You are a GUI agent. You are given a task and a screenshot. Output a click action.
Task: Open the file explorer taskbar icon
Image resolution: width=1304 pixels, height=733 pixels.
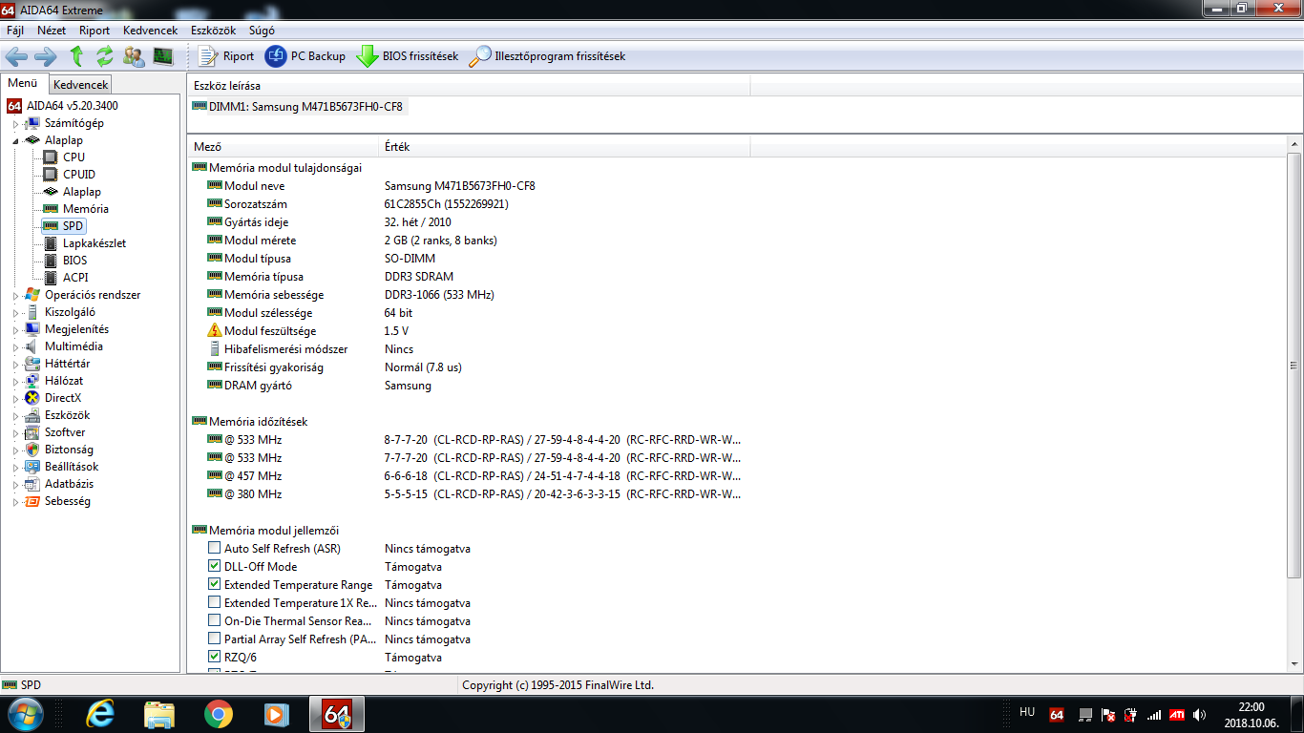point(159,714)
